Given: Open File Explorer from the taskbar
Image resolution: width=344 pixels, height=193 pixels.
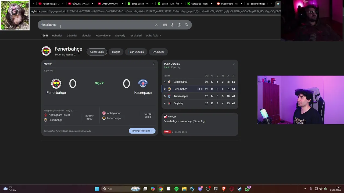Looking at the screenshot, I should (184, 189).
